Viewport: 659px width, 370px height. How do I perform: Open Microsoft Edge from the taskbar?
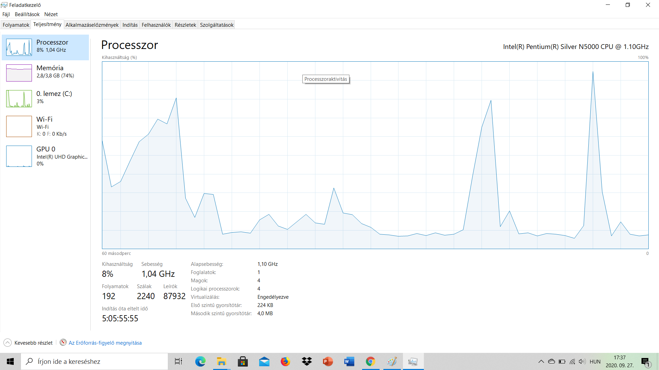(200, 361)
